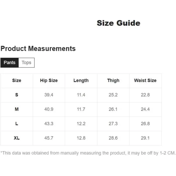Click the Length column header
176x176 pixels.
[81, 81]
